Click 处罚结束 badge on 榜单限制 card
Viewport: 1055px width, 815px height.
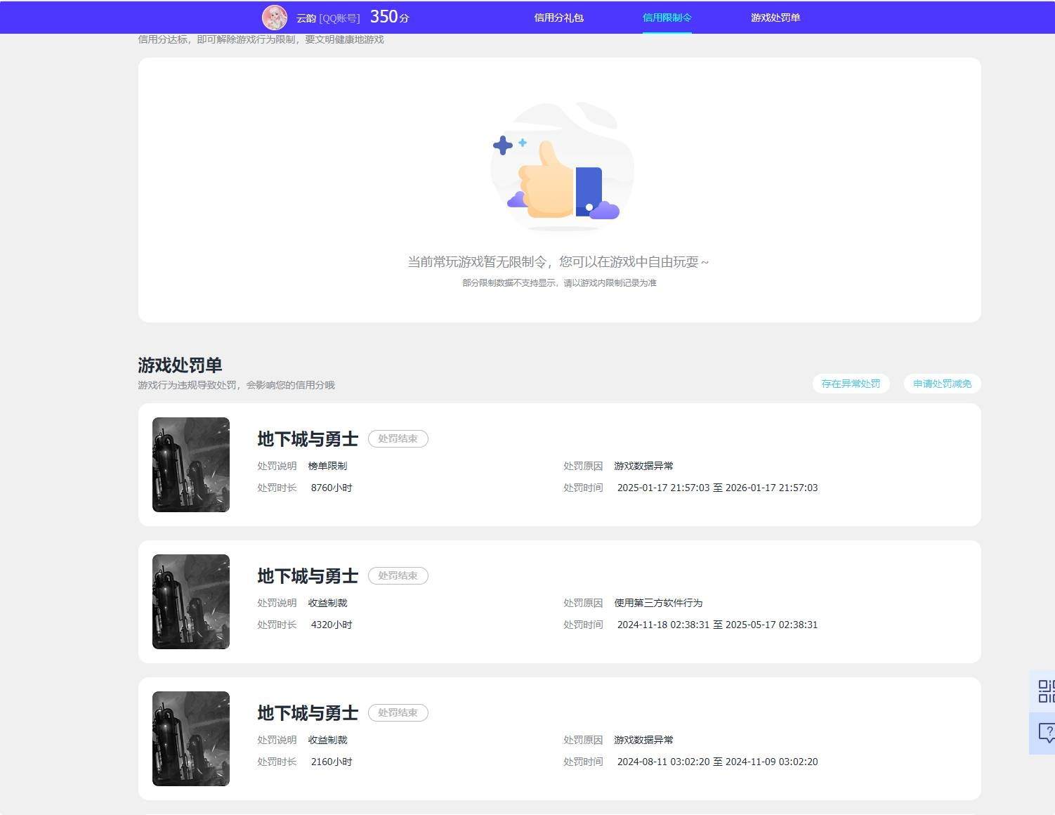(398, 438)
